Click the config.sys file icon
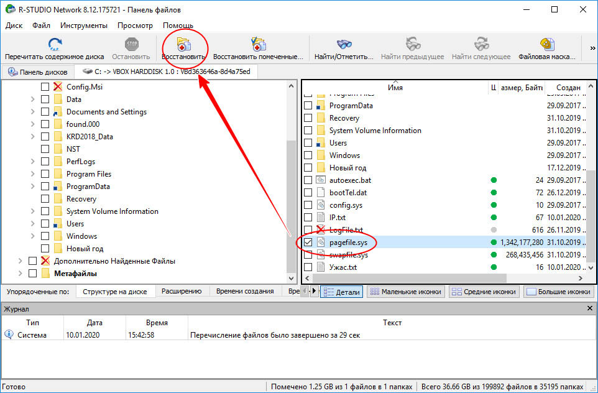Screen dimensions: 598x393 (321, 205)
